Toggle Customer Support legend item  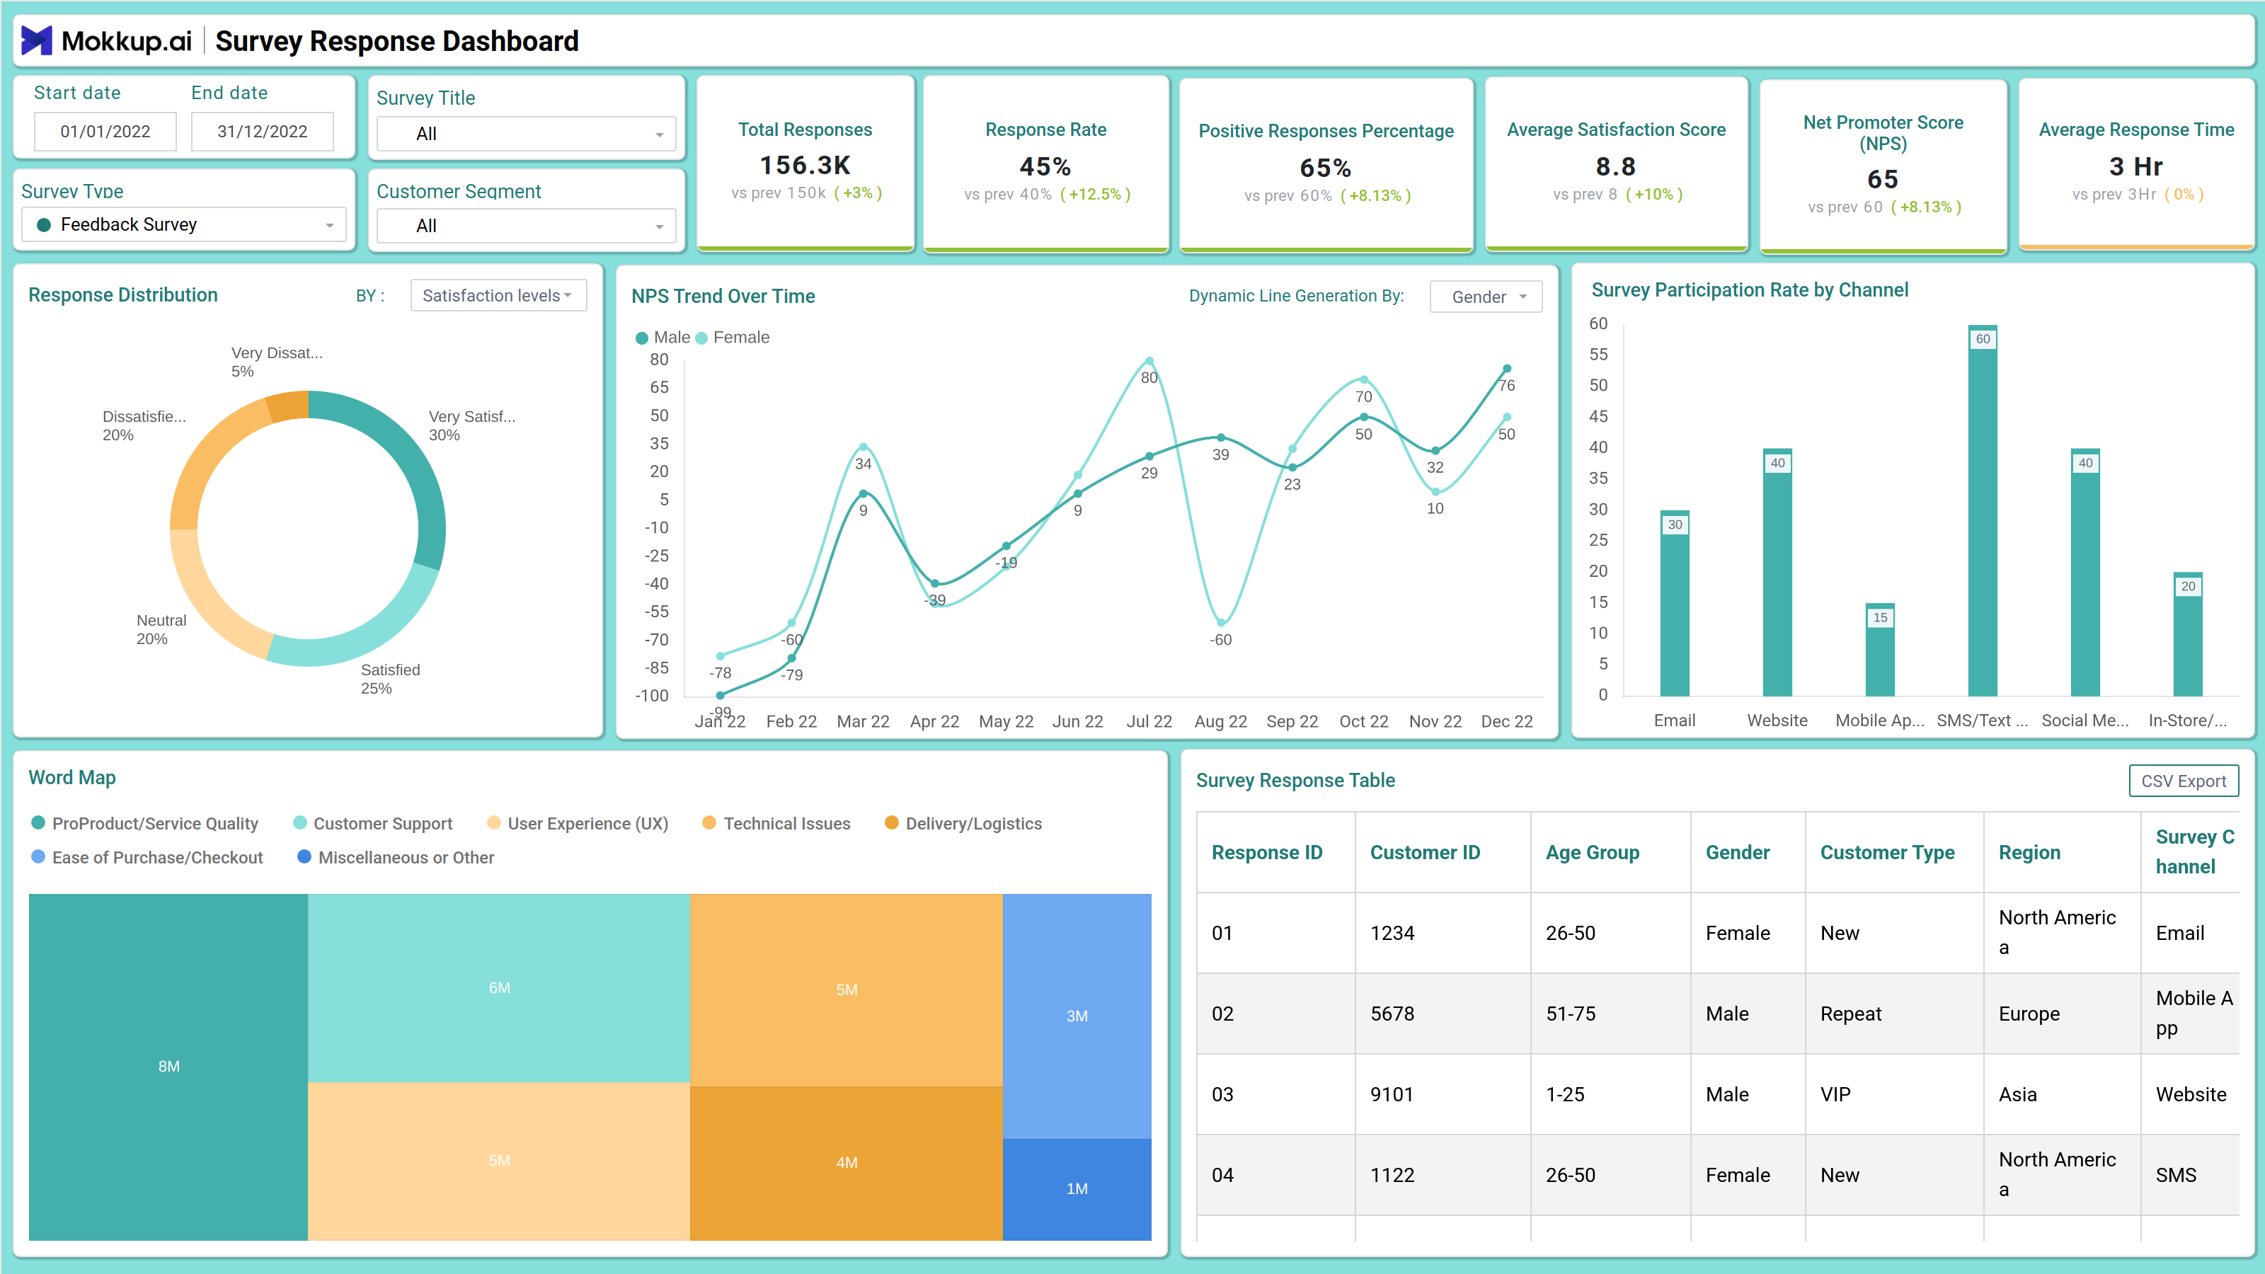[373, 824]
